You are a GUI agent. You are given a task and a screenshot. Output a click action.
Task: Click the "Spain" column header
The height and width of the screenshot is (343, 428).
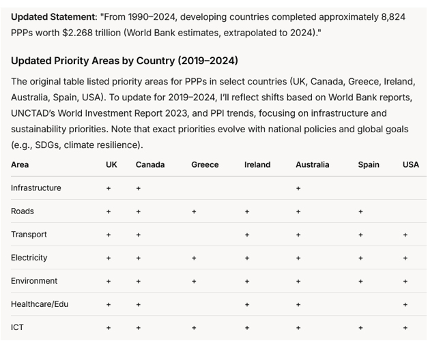tap(369, 164)
